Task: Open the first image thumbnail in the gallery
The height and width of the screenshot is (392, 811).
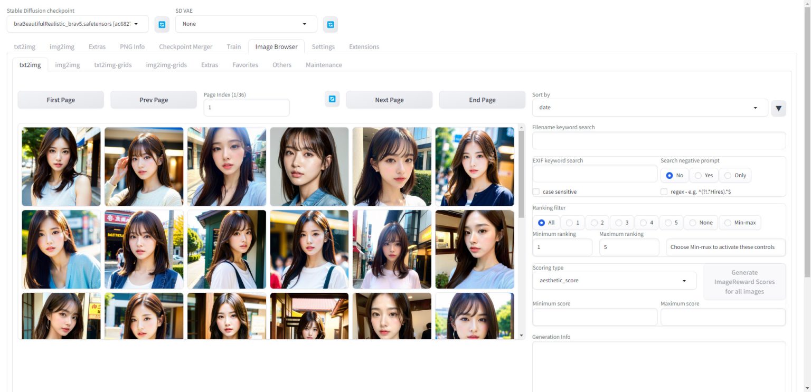Action: coord(61,166)
